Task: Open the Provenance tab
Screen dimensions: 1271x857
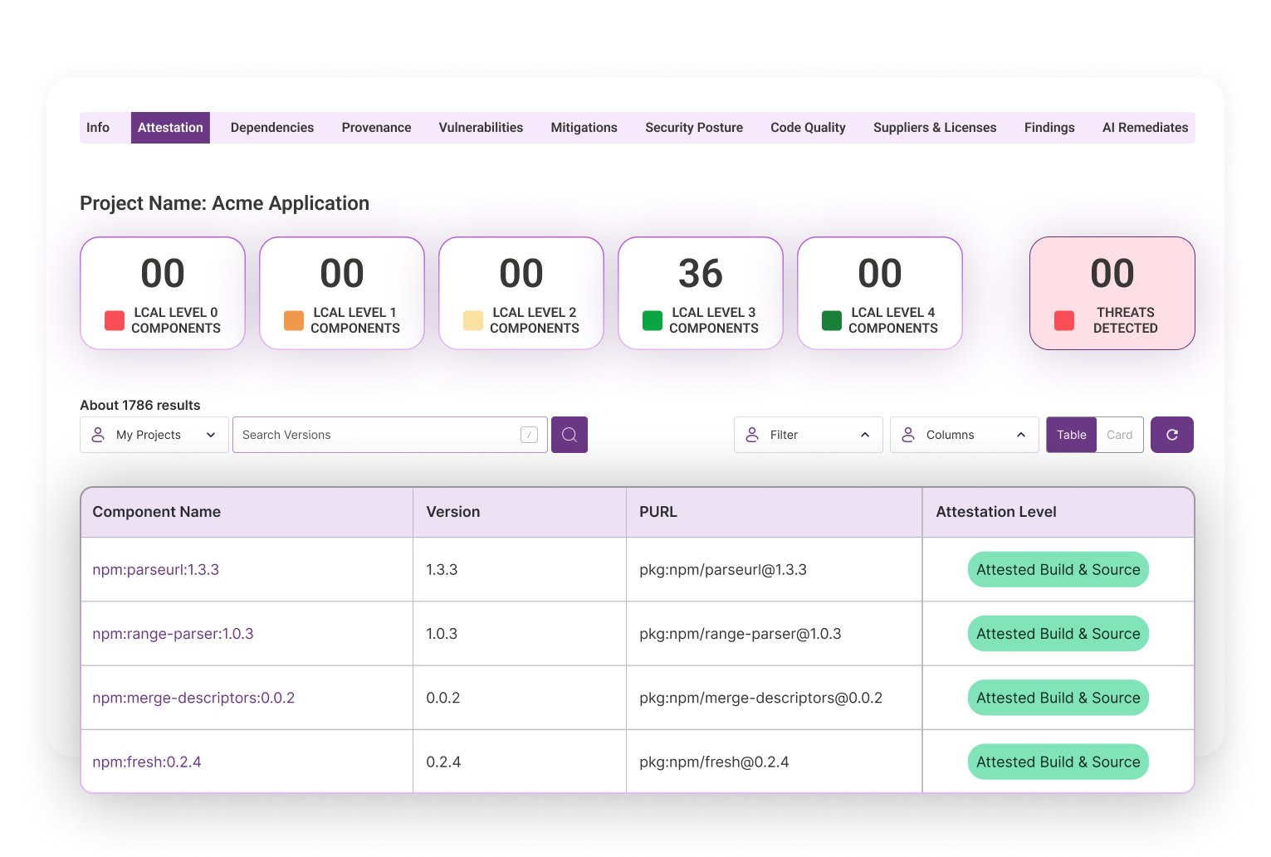Action: (x=376, y=128)
